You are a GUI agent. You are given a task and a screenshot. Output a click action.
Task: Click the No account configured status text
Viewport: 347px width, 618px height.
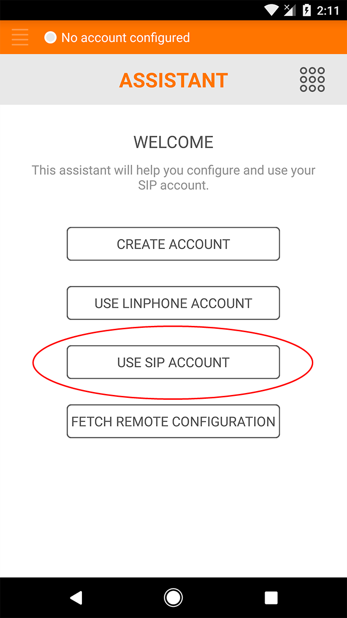tap(126, 38)
